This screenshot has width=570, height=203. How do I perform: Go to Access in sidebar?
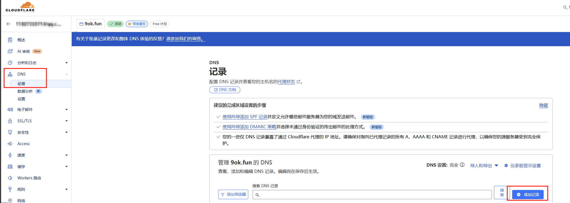23,144
